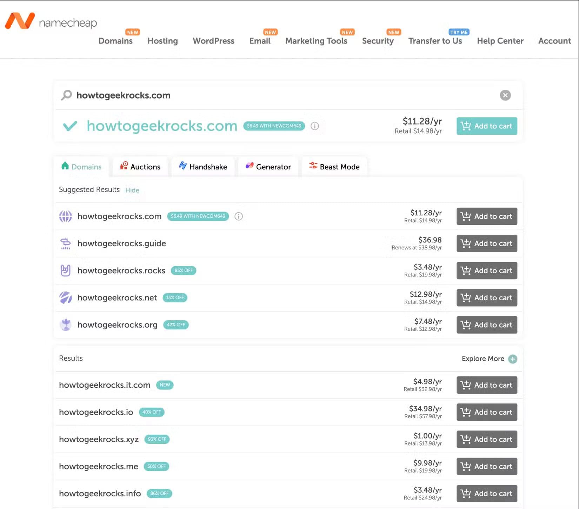Image resolution: width=579 pixels, height=509 pixels.
Task: Go to the Help Center
Action: tap(500, 41)
